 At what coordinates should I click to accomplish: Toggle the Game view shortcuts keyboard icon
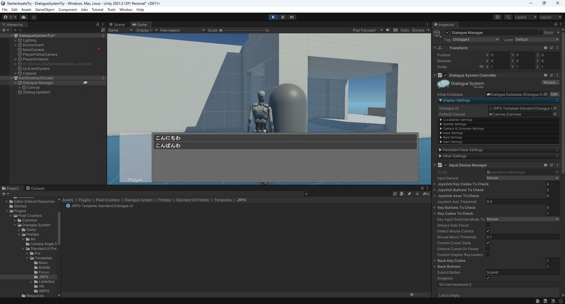point(395,30)
